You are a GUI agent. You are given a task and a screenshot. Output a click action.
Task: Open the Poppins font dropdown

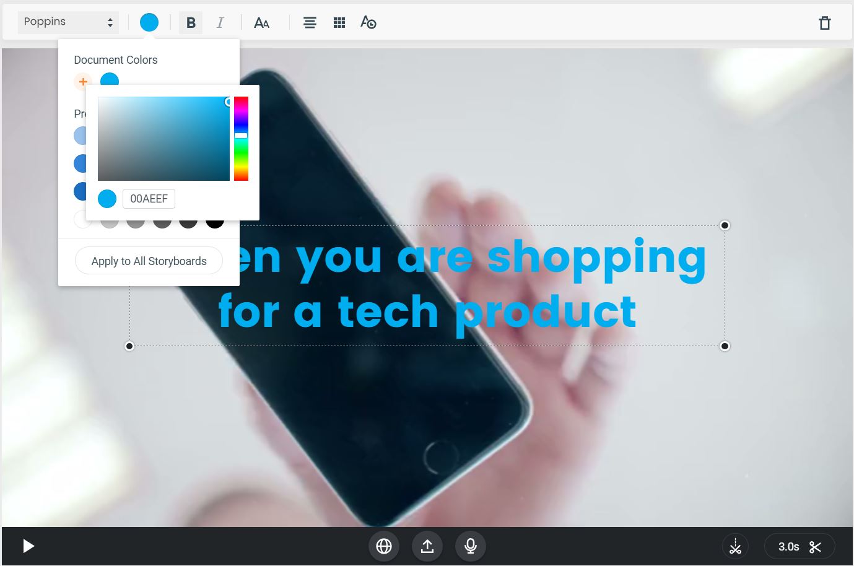pos(68,22)
